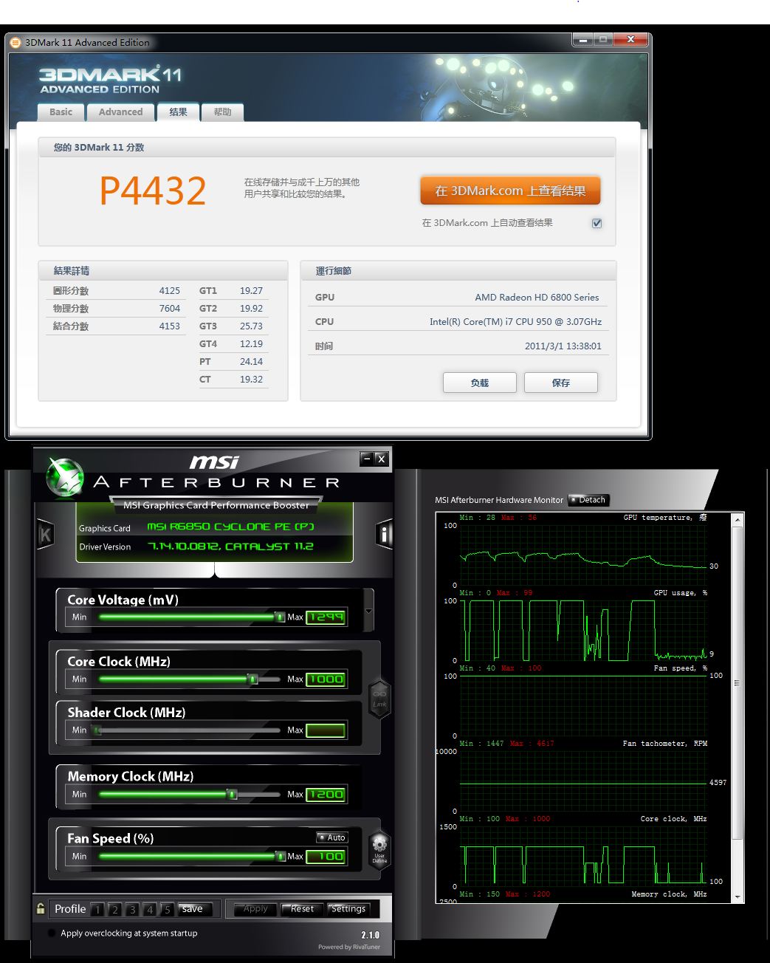
Task: Click the GPU name AMD Radeon HD 6800 Series
Action: [x=537, y=298]
